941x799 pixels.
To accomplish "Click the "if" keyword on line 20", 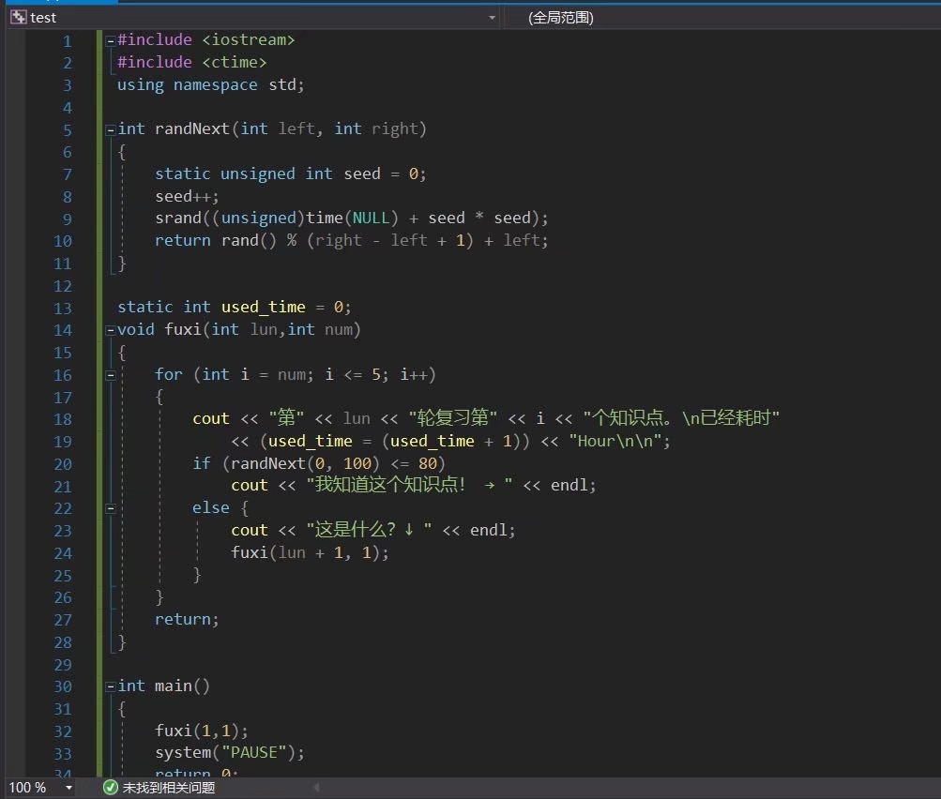I will (x=202, y=463).
